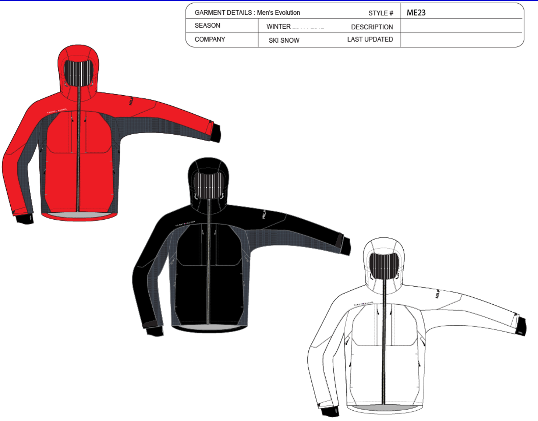This screenshot has width=538, height=421.
Task: Click the empty description value cell
Action: [x=461, y=26]
